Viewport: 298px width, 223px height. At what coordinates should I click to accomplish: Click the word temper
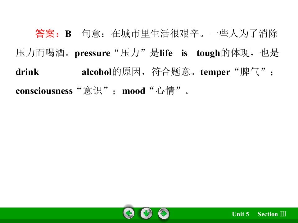pos(215,72)
